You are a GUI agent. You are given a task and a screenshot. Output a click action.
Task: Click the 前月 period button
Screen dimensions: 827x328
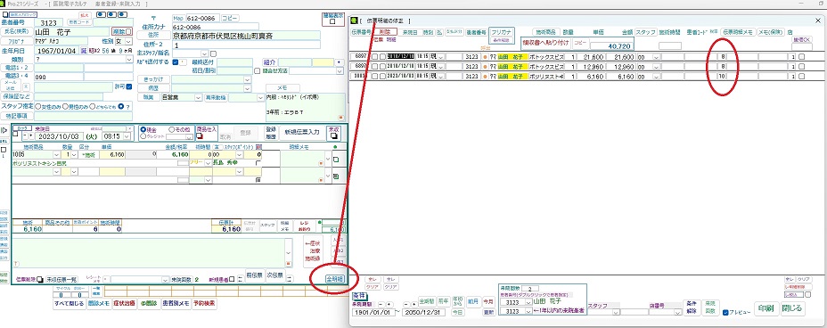(472, 301)
